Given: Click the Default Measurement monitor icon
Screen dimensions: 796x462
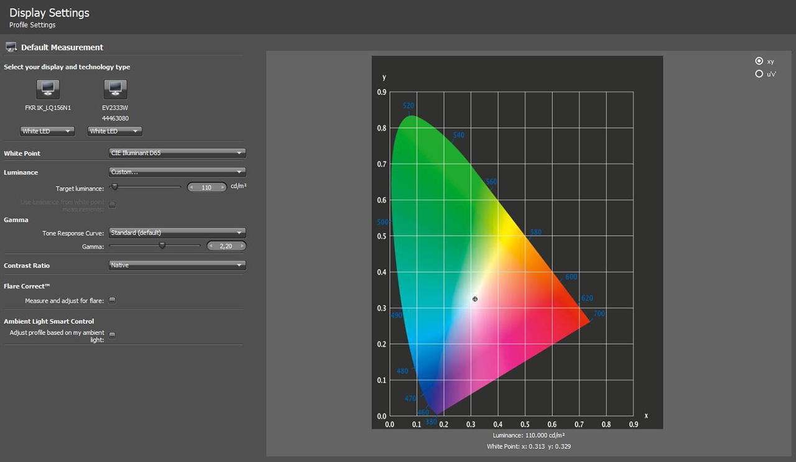Looking at the screenshot, I should (x=11, y=47).
